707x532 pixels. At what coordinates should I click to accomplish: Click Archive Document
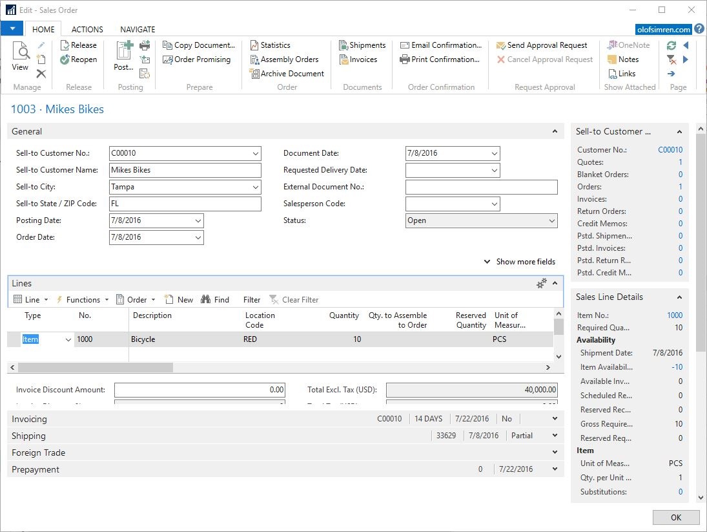click(287, 74)
